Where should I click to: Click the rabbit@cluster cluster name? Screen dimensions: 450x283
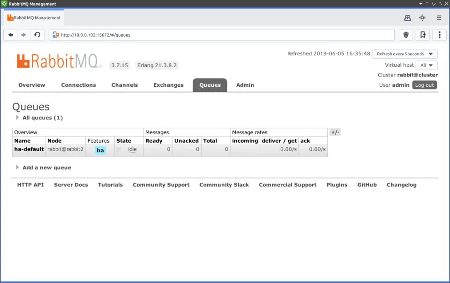coord(417,75)
